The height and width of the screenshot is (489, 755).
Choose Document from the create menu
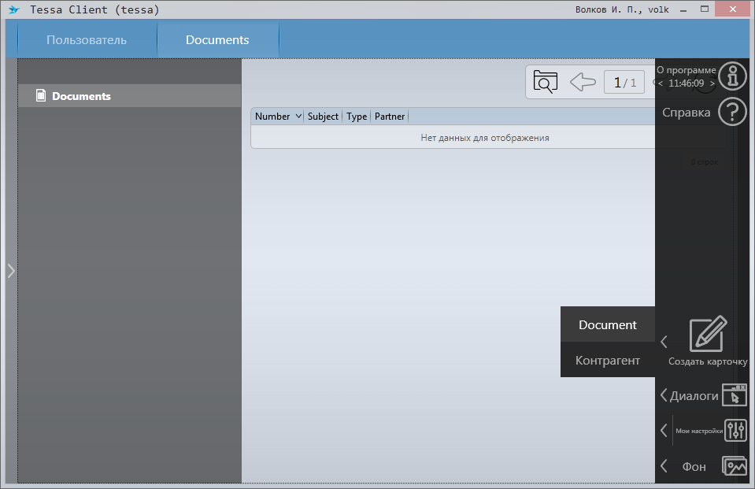tap(607, 324)
